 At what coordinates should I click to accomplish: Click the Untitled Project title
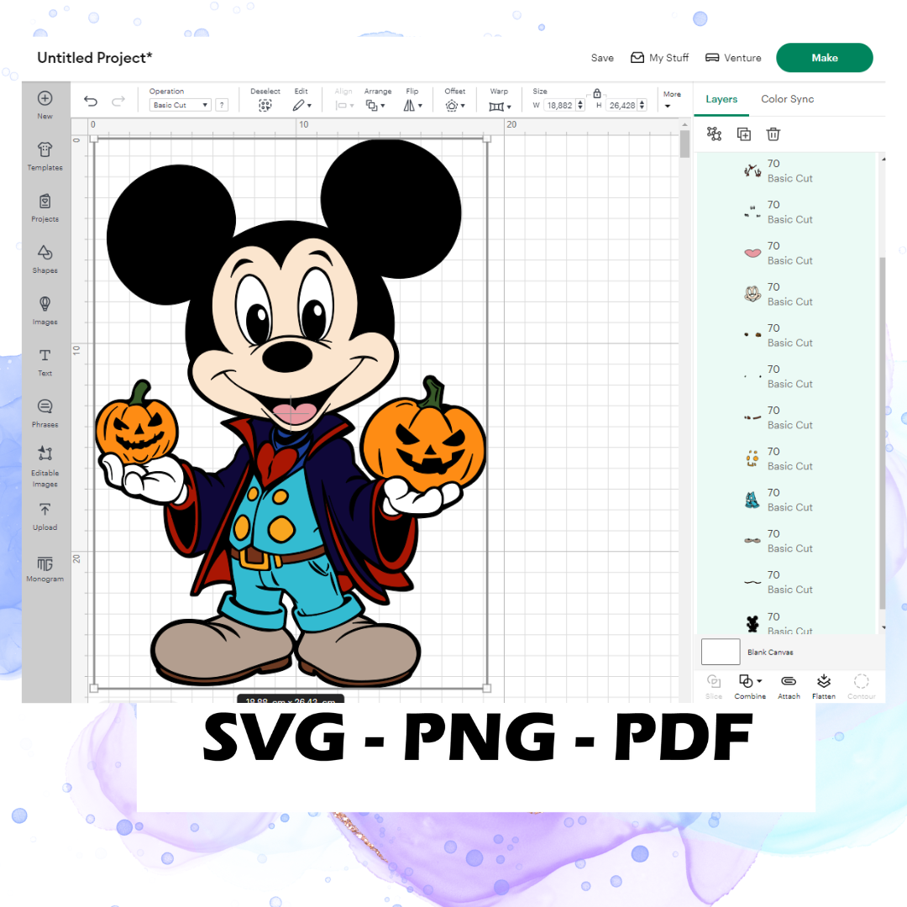(95, 58)
